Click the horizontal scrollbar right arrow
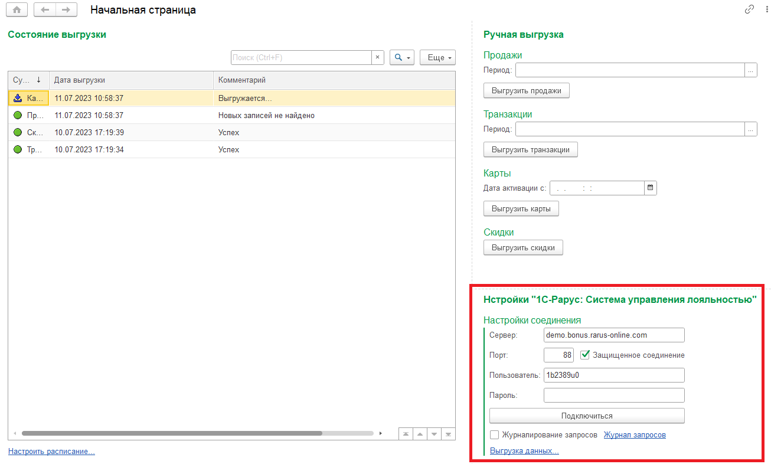Image resolution: width=771 pixels, height=464 pixels. tap(381, 433)
